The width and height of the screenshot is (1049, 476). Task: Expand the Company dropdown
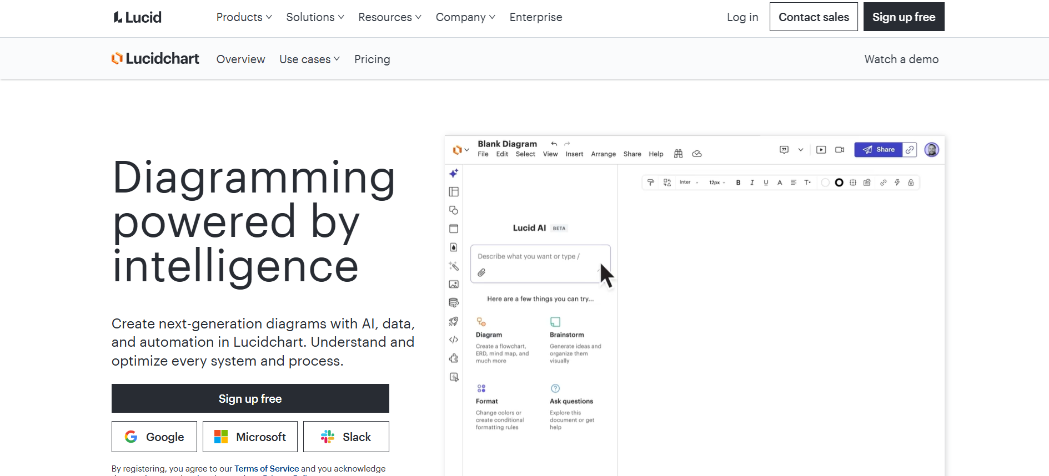[x=465, y=17]
